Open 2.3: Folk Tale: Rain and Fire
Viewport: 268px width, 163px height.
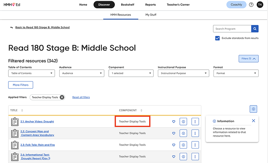(x=38, y=145)
